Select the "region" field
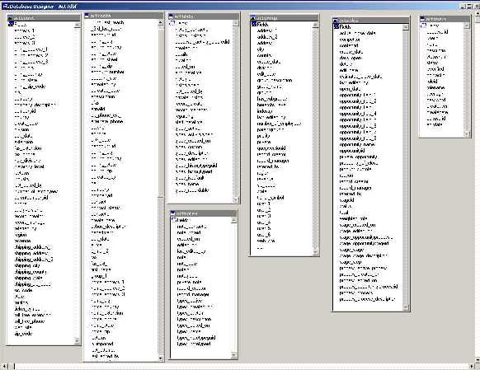Image resolution: width=480 pixels, height=370 pixels. pos(21,235)
